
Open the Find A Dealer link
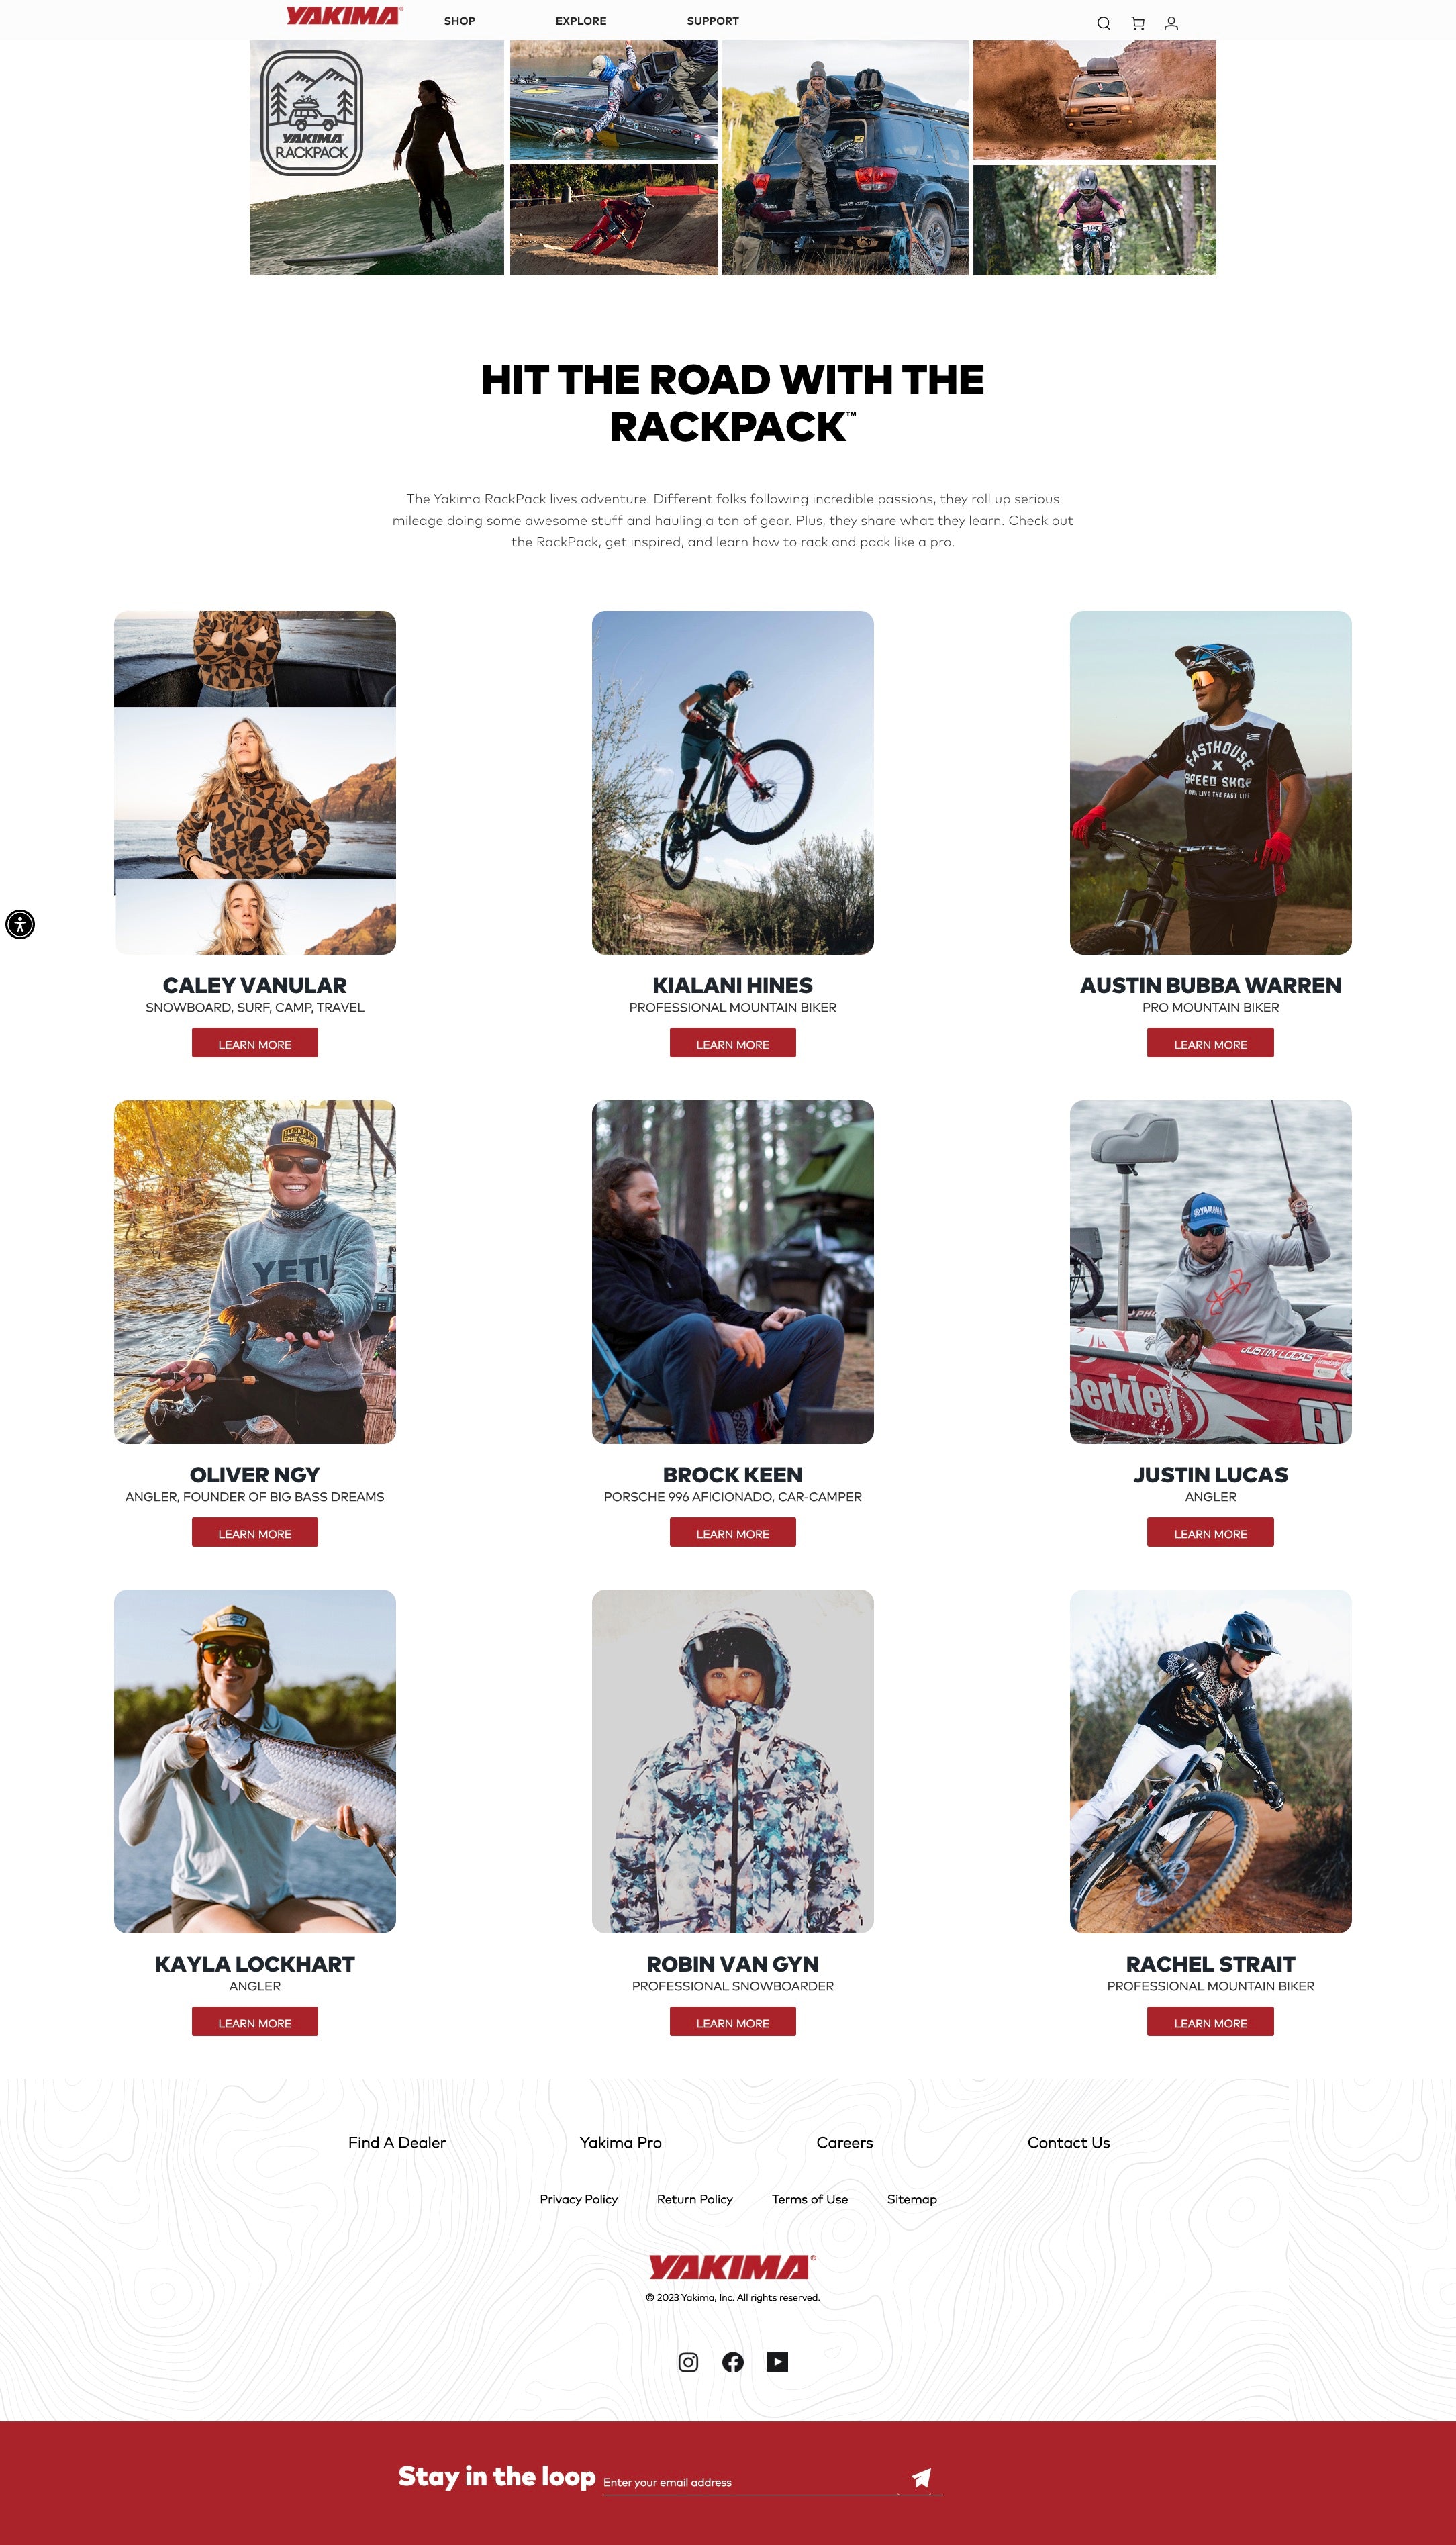(397, 2142)
